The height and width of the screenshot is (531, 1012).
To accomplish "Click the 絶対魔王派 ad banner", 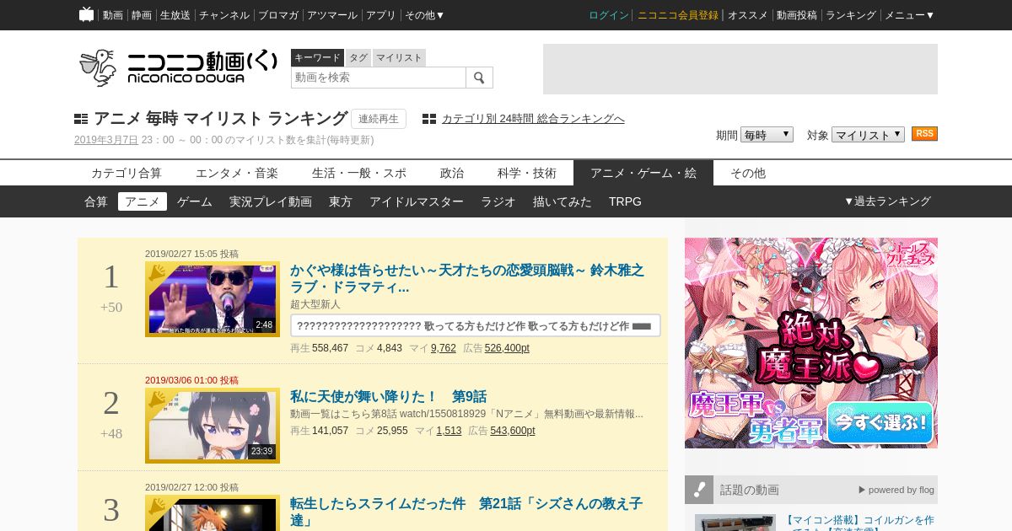I will pyautogui.click(x=811, y=343).
